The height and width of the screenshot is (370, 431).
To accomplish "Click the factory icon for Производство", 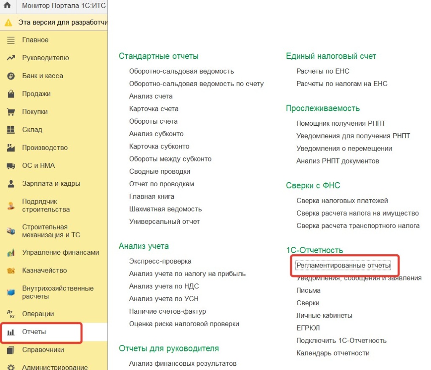I will (x=11, y=148).
